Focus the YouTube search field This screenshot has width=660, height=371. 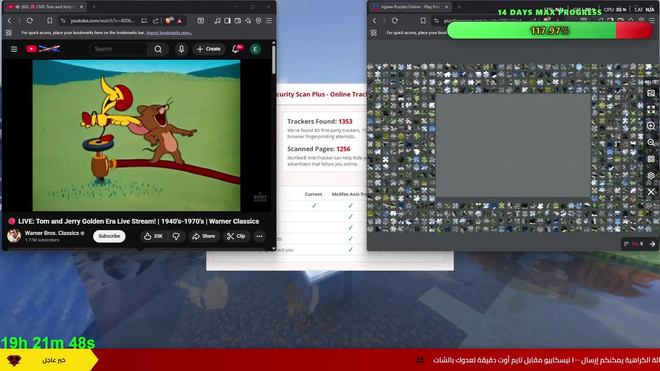point(119,49)
